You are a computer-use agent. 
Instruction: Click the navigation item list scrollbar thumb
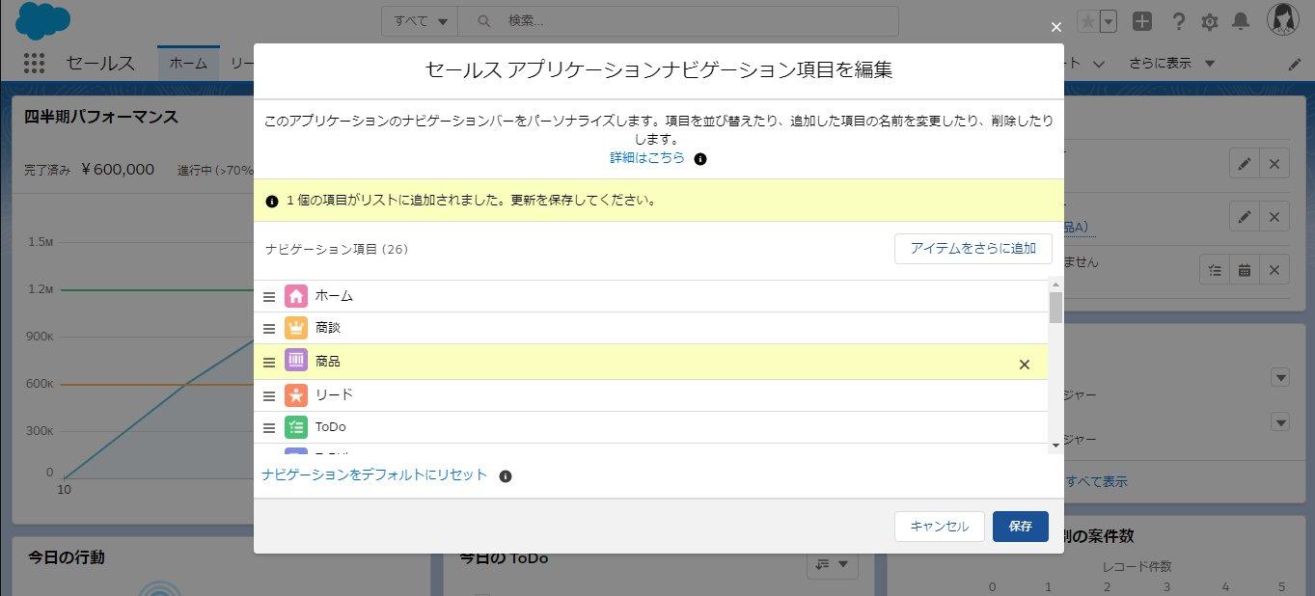1055,308
